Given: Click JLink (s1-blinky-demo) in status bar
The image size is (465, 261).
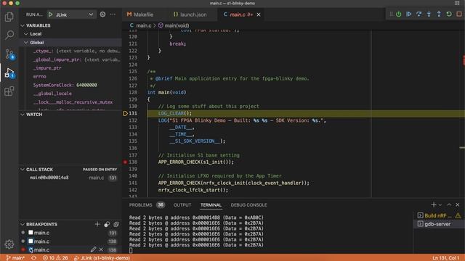Looking at the screenshot, I should (x=102, y=258).
